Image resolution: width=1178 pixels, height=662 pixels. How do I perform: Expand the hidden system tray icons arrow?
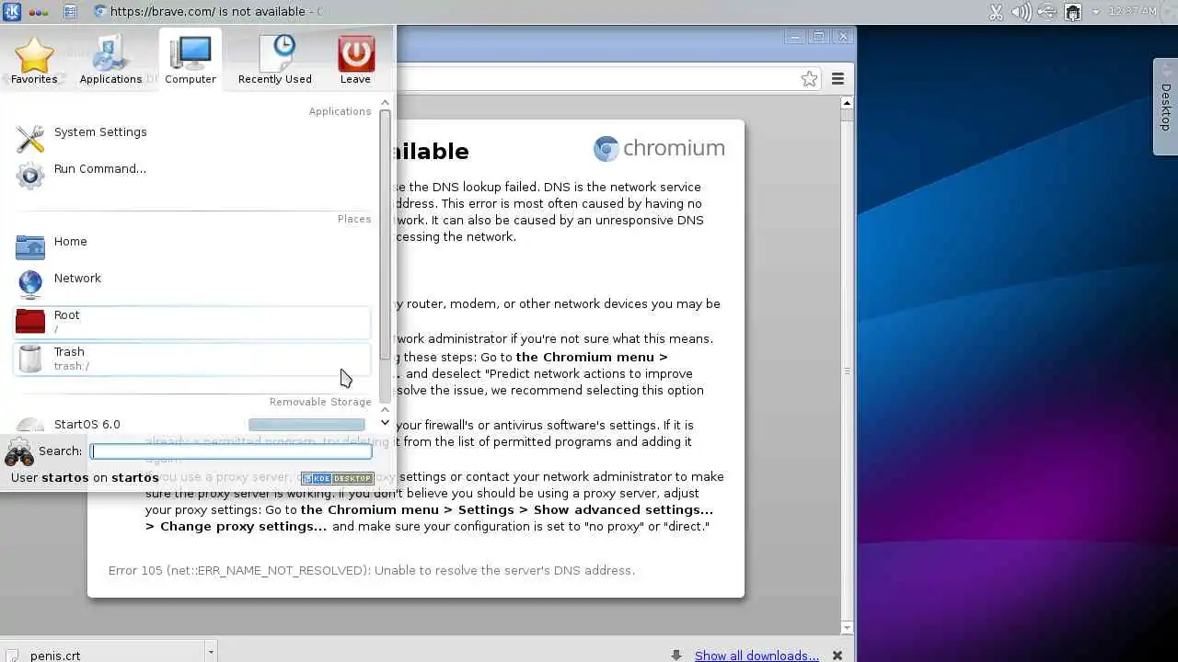(x=1095, y=13)
